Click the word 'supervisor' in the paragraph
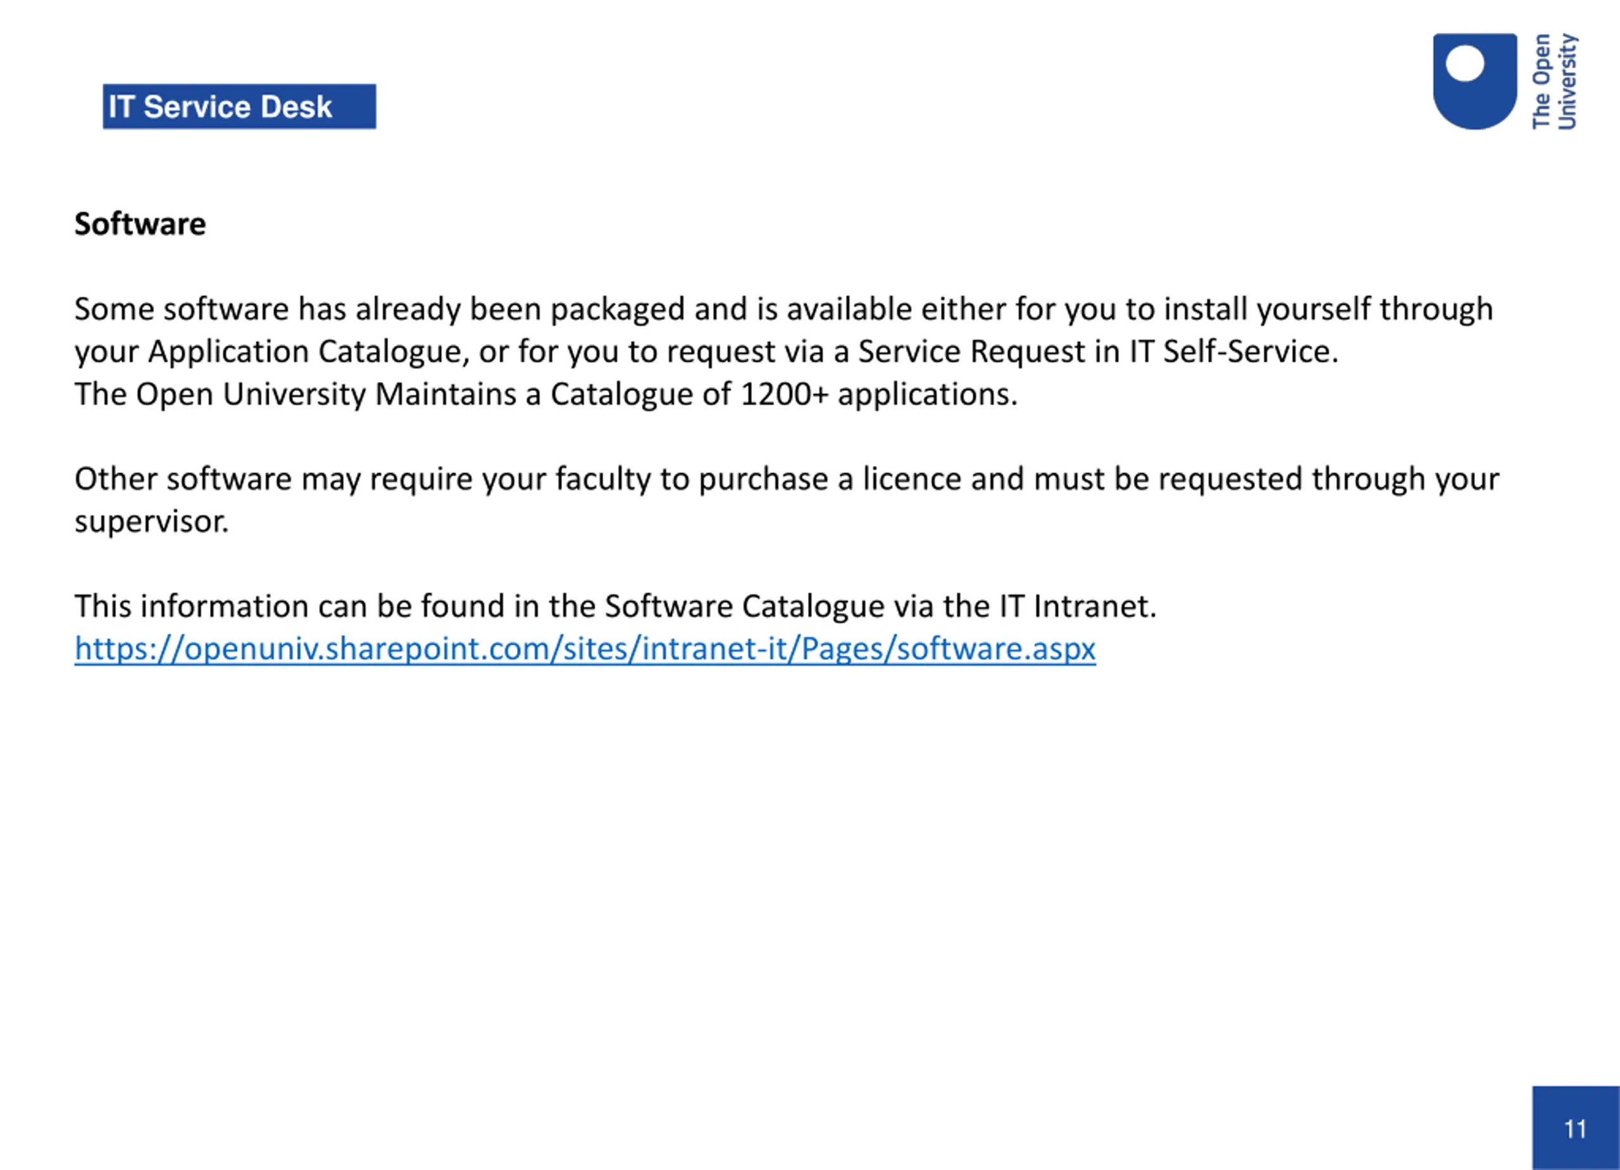The height and width of the screenshot is (1170, 1620). pos(149,522)
